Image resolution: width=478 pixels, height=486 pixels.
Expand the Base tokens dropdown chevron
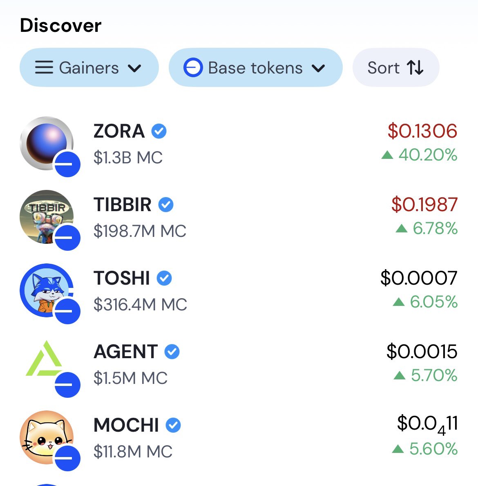tap(318, 68)
